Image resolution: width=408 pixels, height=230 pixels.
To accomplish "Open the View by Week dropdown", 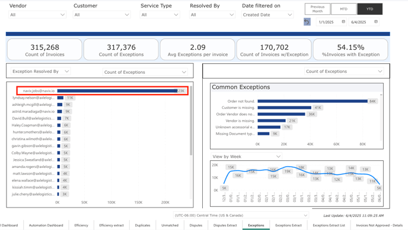I will coord(246,156).
